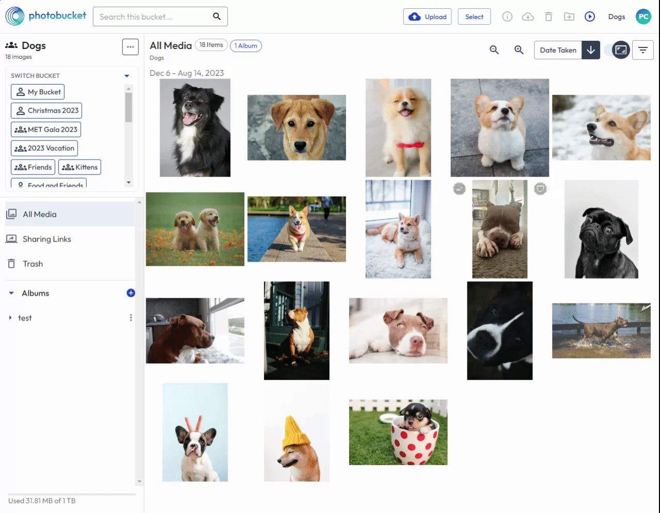The height and width of the screenshot is (513, 660).
Task: Click the top-right overlay icon on the hovered thumbnail
Action: (540, 189)
